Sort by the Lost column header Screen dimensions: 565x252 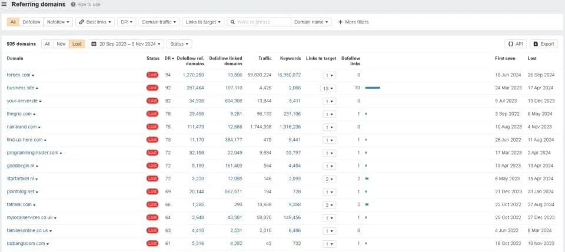pos(532,58)
